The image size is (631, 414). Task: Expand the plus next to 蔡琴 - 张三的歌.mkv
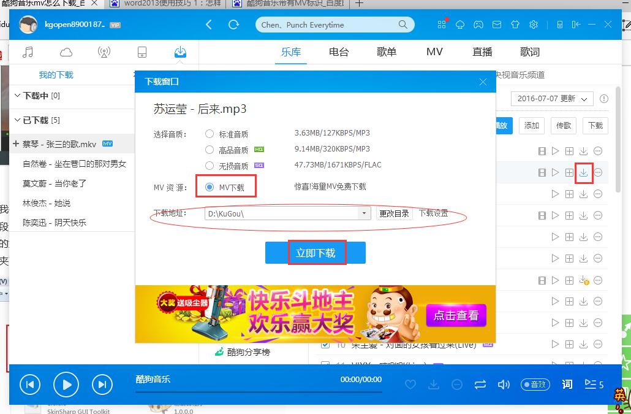pyautogui.click(x=16, y=144)
